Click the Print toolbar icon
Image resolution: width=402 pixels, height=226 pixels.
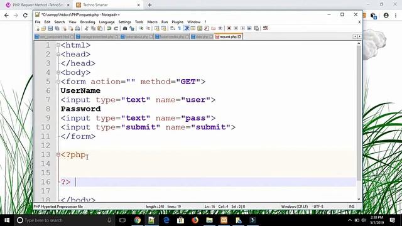coord(77,28)
